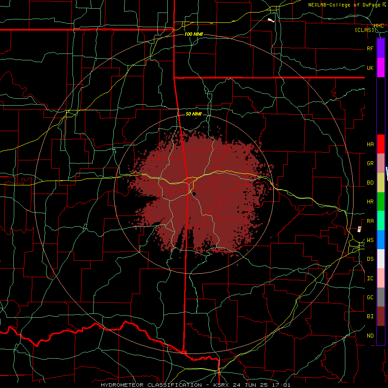Click the WS legend label text
This screenshot has width=388, height=388.
[370, 240]
